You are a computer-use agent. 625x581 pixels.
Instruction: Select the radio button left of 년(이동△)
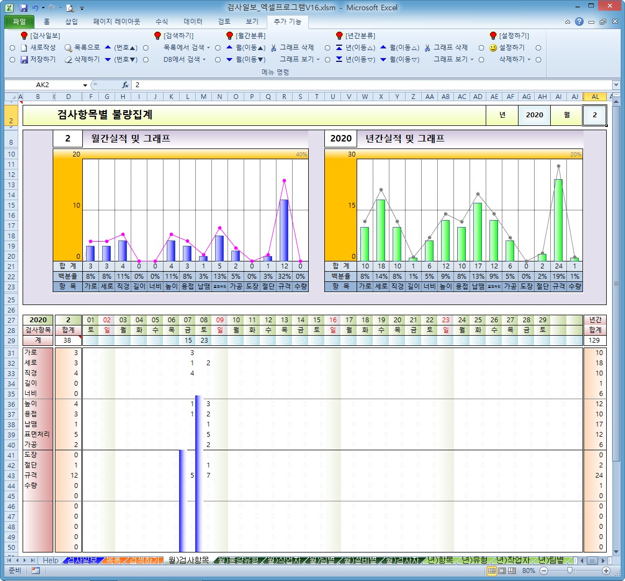(x=328, y=48)
